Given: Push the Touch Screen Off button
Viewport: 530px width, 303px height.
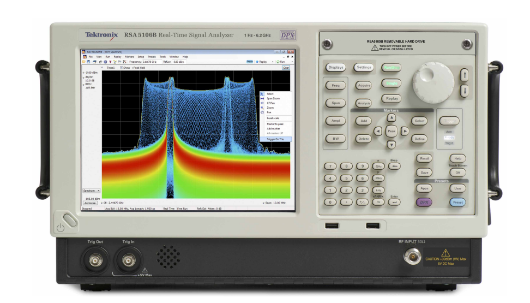Looking at the screenshot, I should click(x=457, y=173).
